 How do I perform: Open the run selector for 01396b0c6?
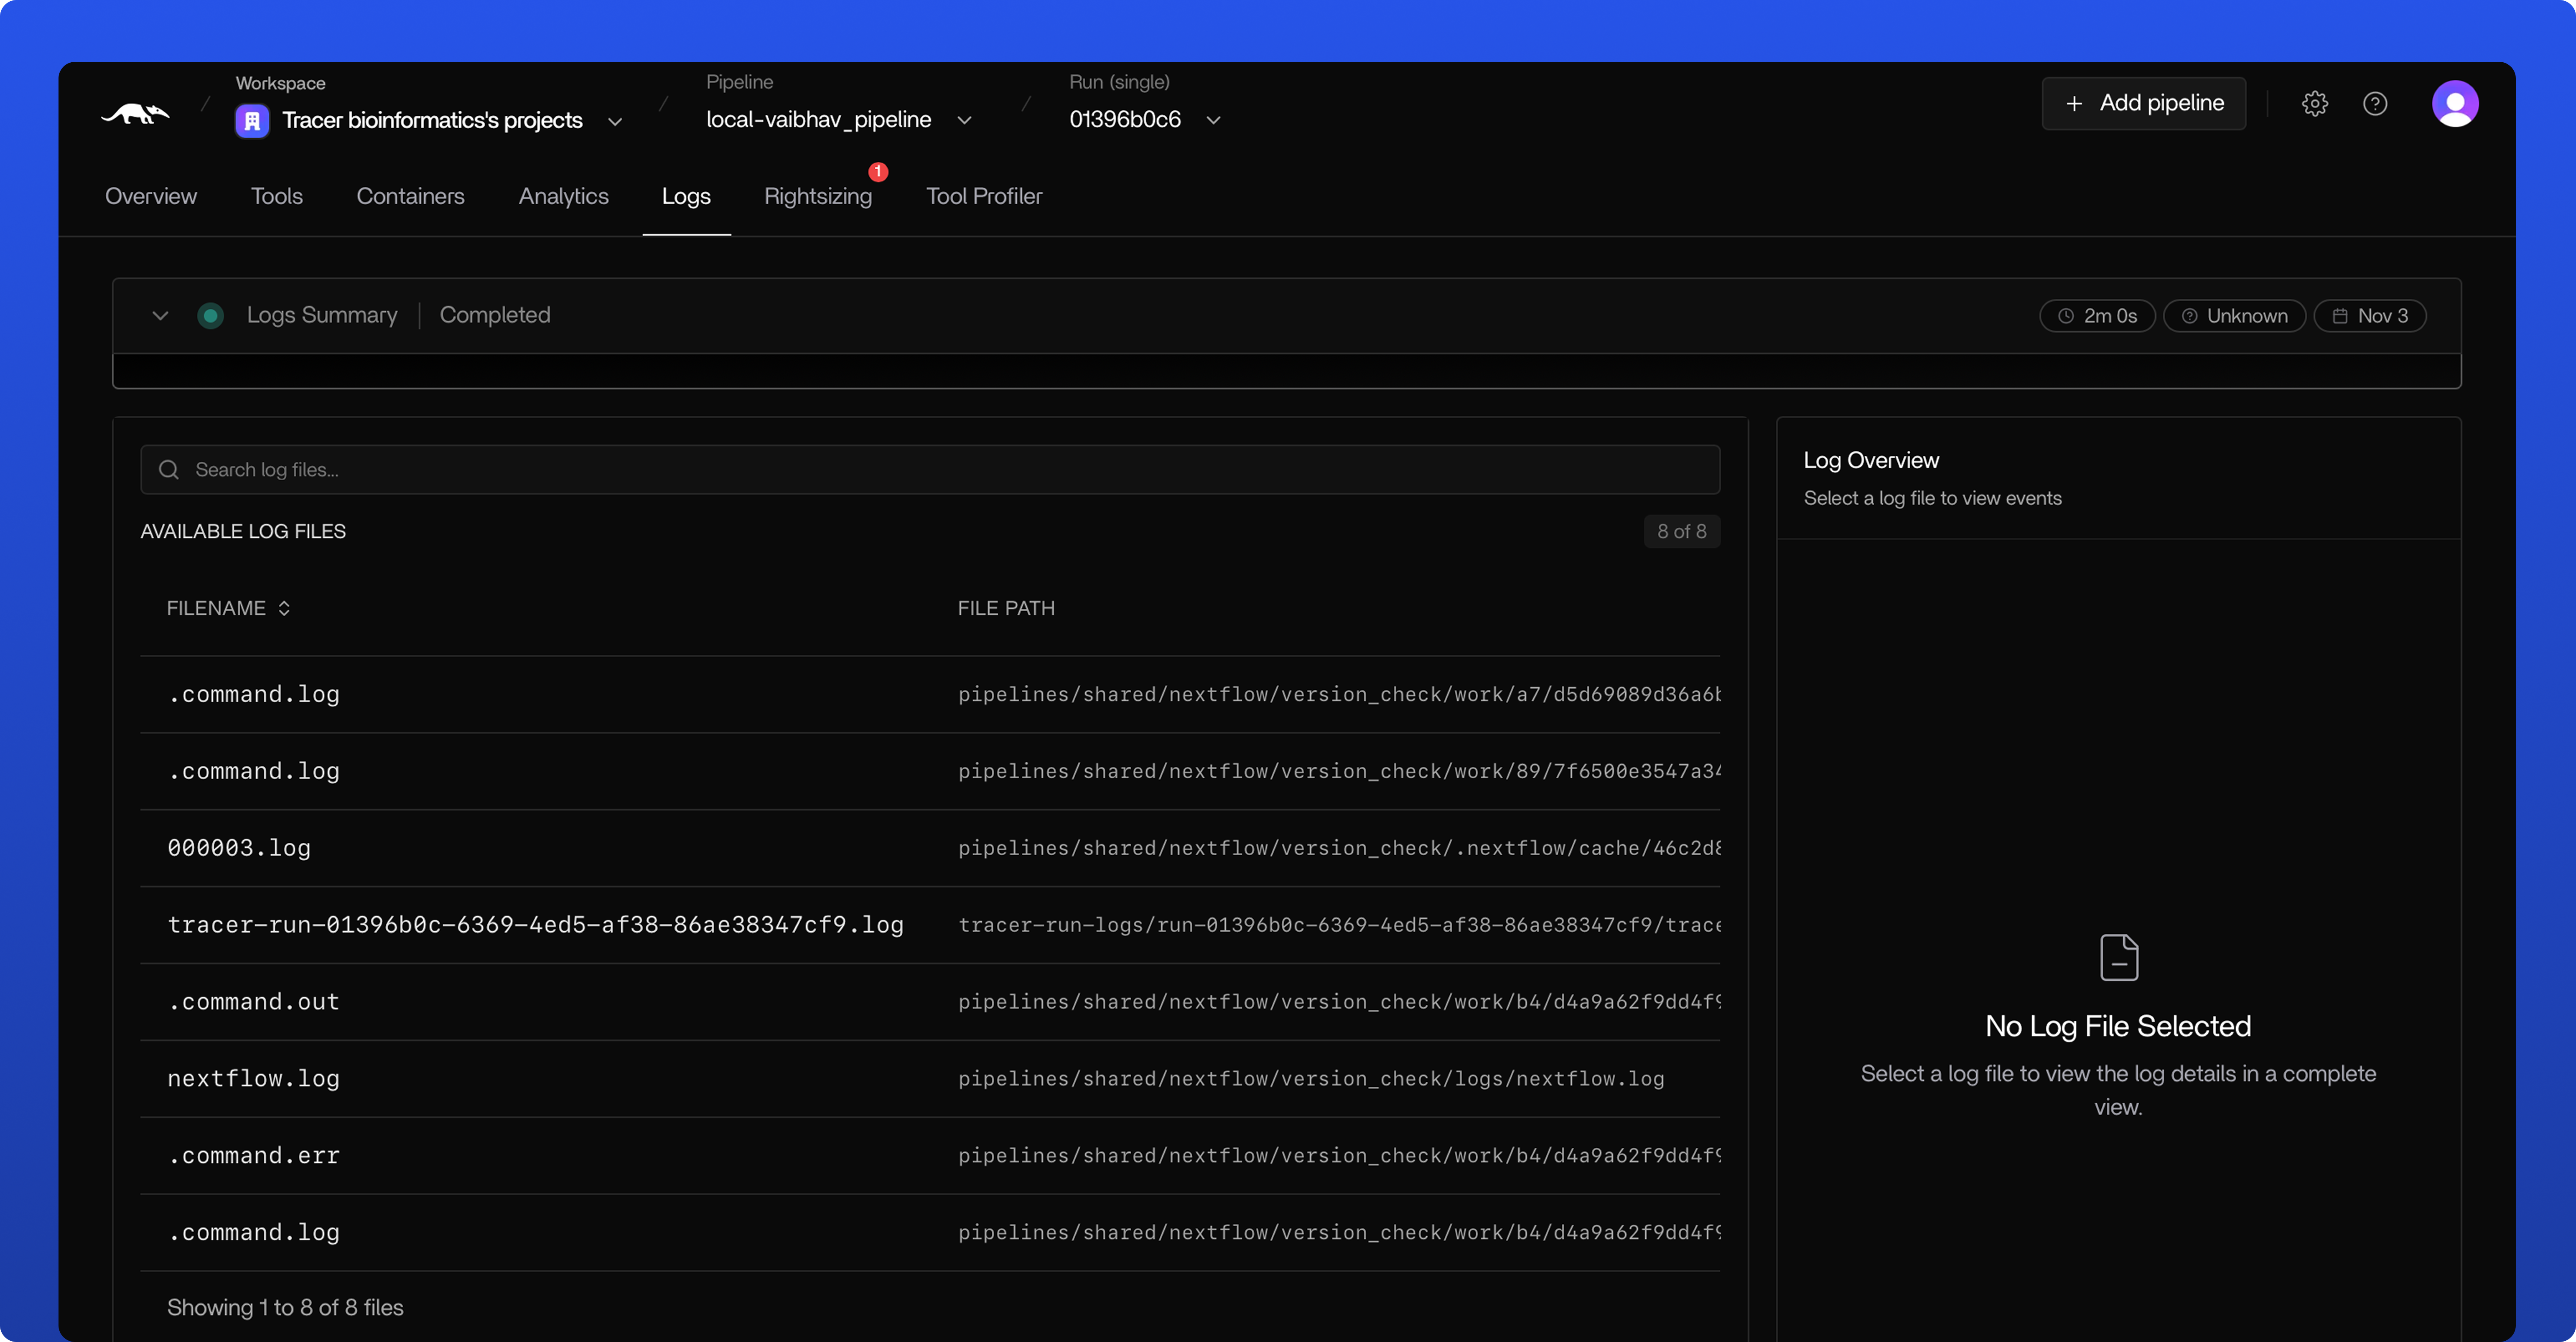(1214, 120)
